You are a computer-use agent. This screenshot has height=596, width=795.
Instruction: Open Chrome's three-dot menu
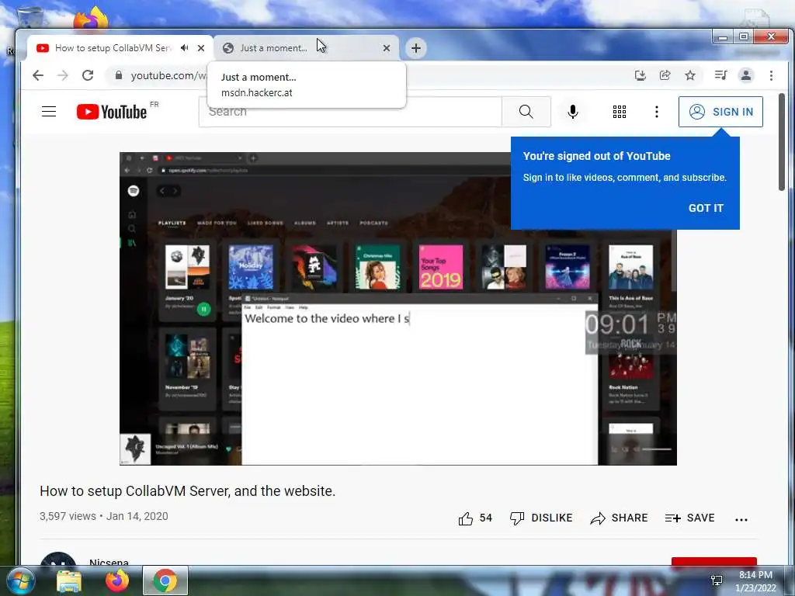tap(771, 75)
